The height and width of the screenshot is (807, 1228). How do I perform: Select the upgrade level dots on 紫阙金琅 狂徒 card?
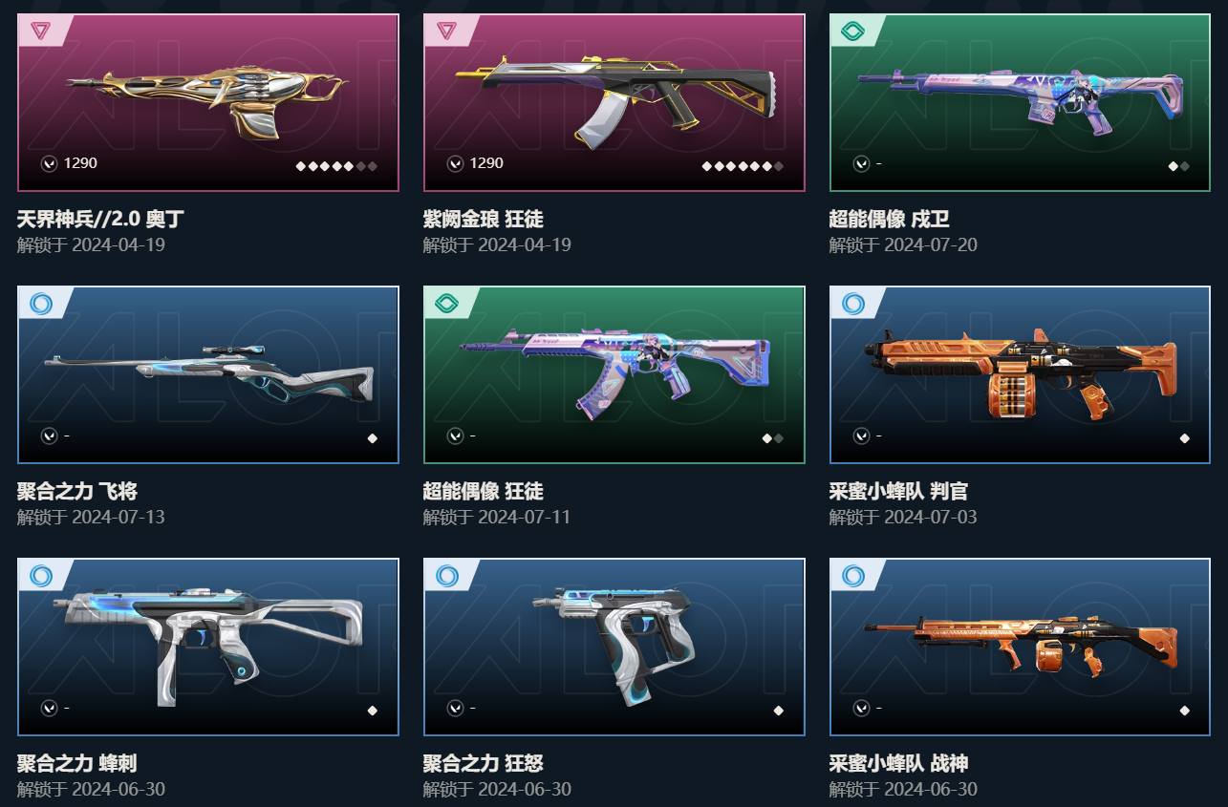[x=743, y=166]
